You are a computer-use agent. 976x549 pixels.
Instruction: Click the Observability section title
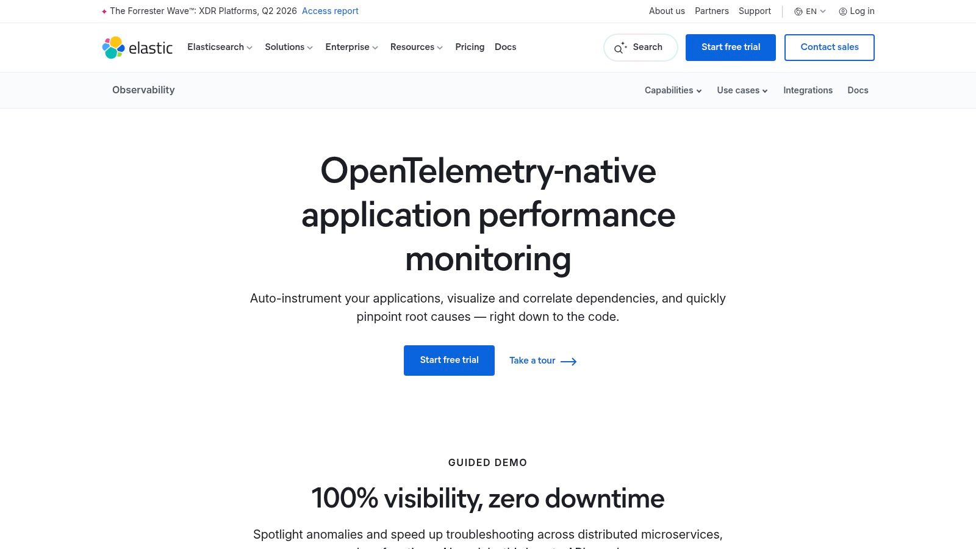(143, 90)
